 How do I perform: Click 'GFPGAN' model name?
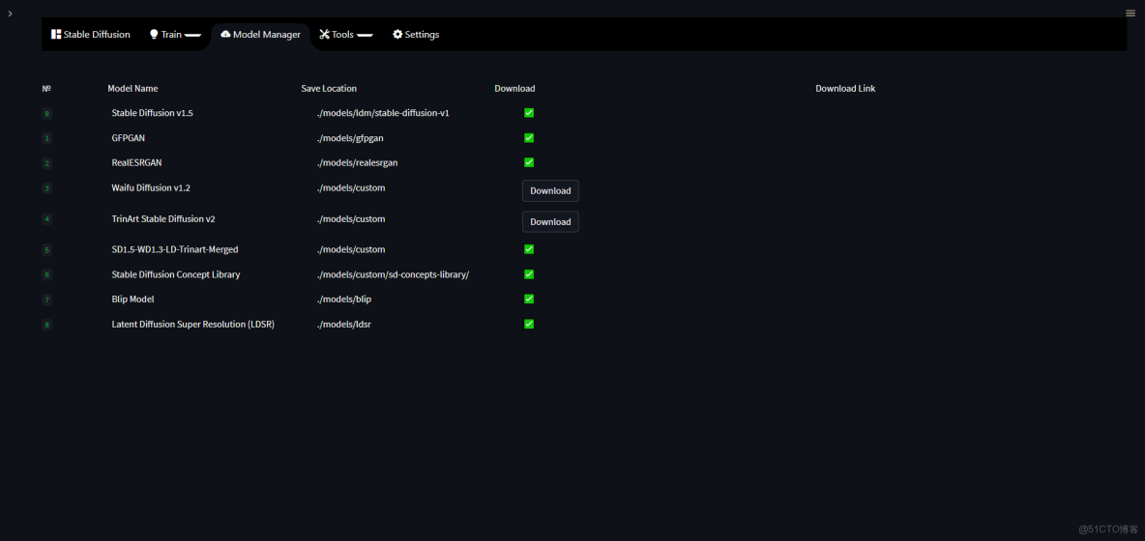[x=129, y=138]
